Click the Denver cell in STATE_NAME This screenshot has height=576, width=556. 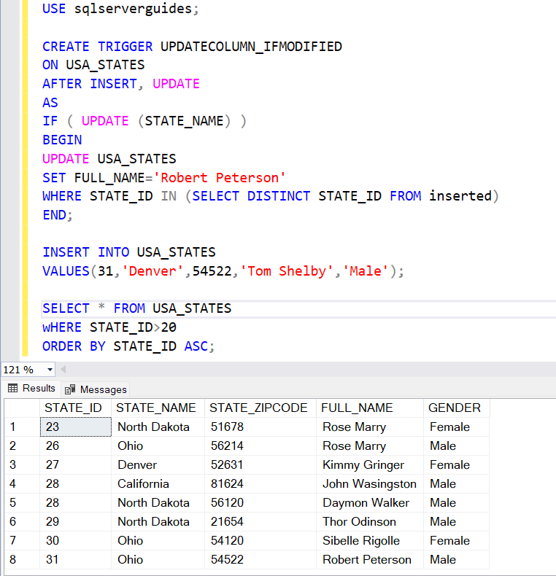coord(158,464)
